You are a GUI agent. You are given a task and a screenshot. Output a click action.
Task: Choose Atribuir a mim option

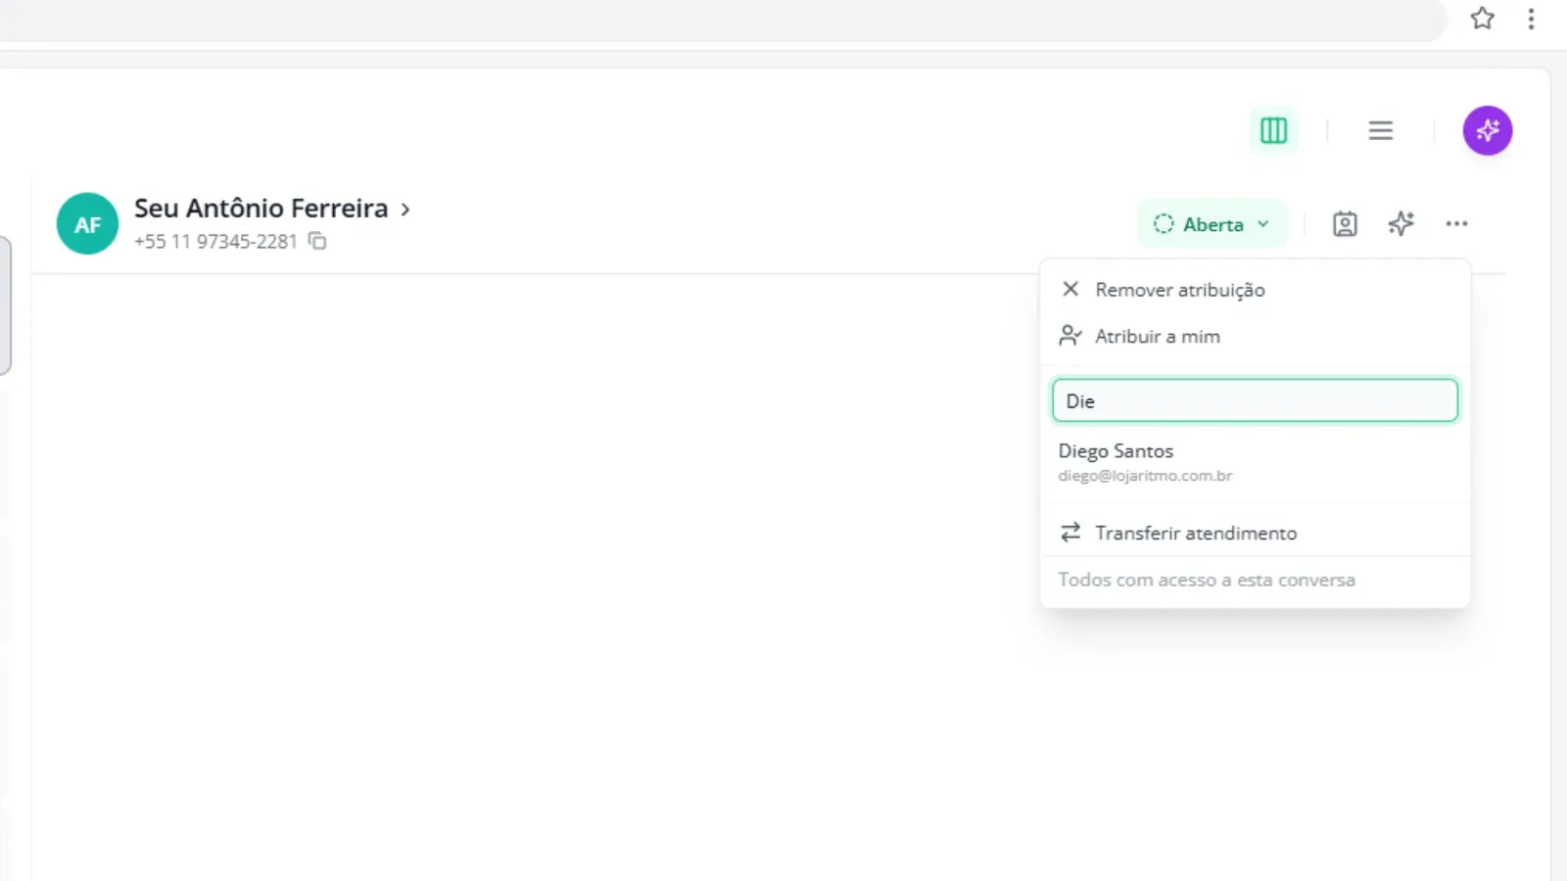(x=1255, y=336)
